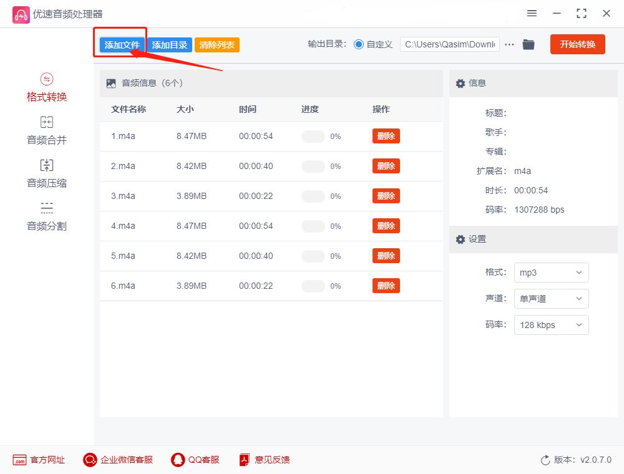This screenshot has height=474, width=624.
Task: Click the version refresh icon near v2.0.7.0
Action: (543, 460)
